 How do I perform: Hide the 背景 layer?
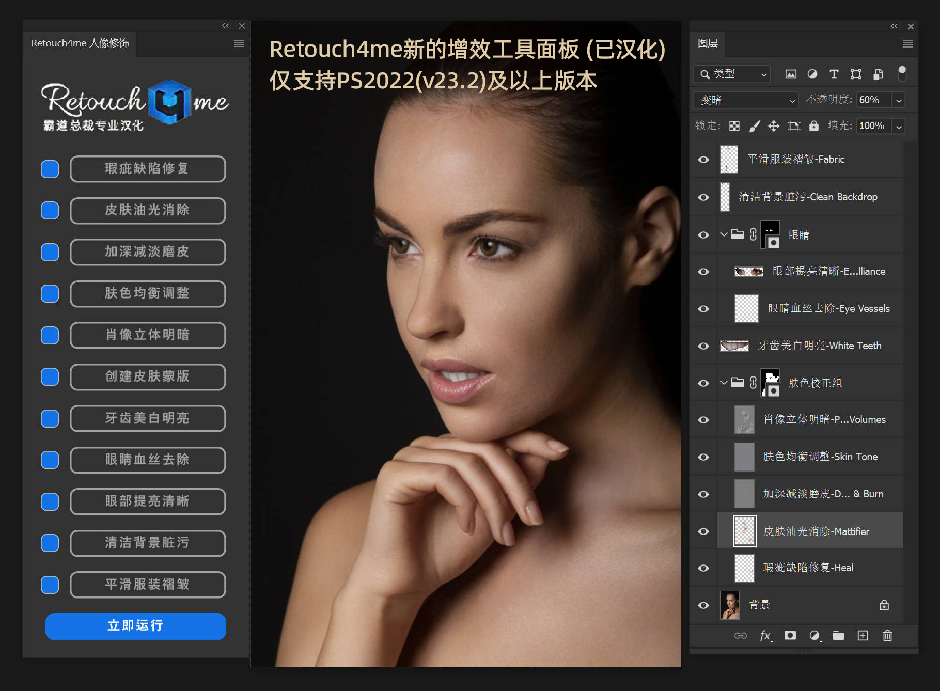coord(703,605)
